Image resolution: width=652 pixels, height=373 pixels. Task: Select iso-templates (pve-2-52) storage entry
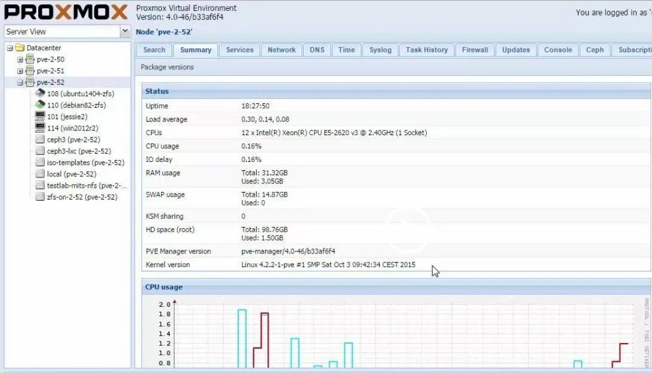click(x=85, y=163)
